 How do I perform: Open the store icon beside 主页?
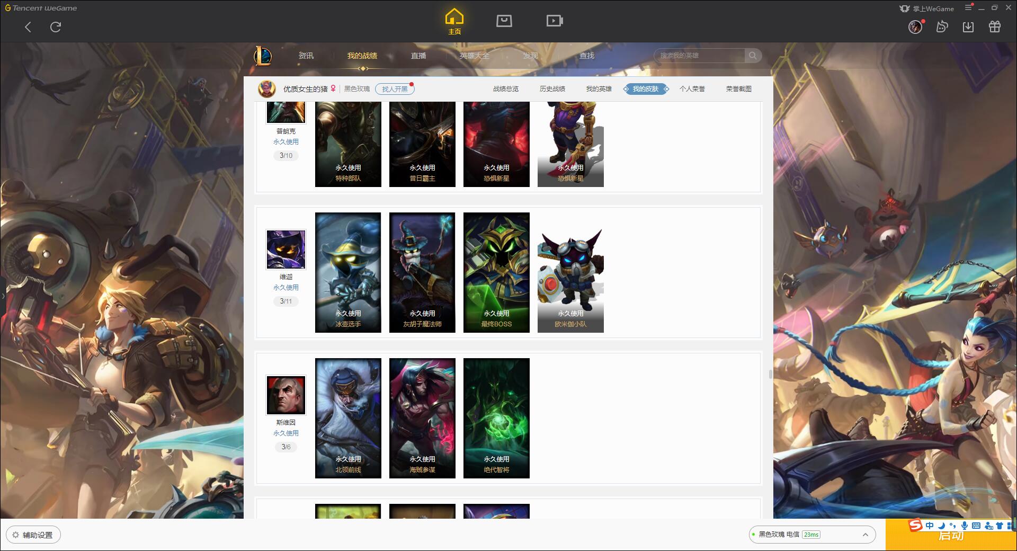[x=504, y=21]
